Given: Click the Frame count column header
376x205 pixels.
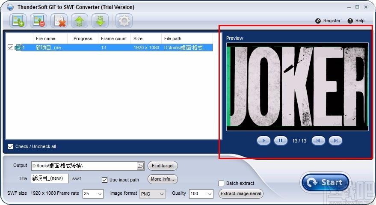Looking at the screenshot, I should tap(114, 39).
